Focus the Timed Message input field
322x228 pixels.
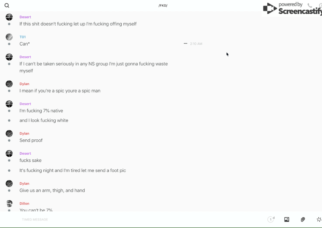(98, 220)
